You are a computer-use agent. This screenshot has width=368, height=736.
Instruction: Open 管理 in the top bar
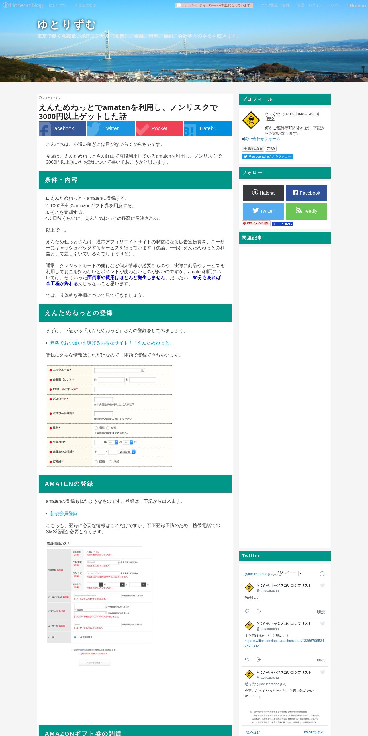point(300,5)
